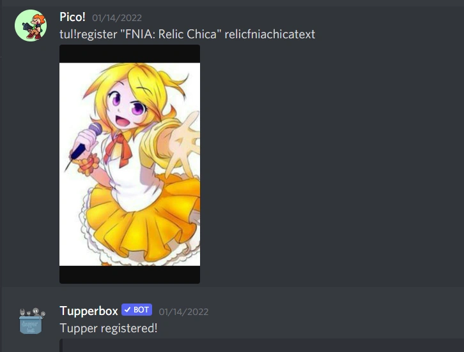Click the BOT tag beside Tupperbox
464x352 pixels.
pos(137,310)
